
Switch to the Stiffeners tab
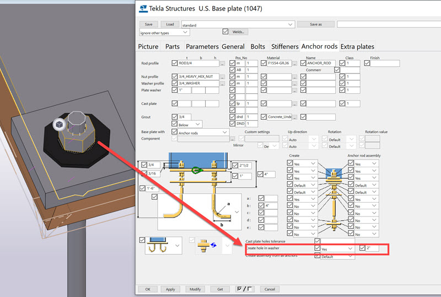(284, 46)
